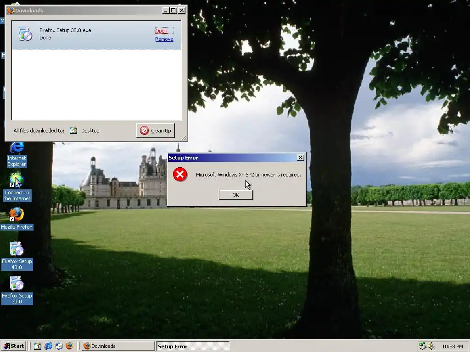
Task: Click the Downloads window resize grip
Action: click(184, 137)
